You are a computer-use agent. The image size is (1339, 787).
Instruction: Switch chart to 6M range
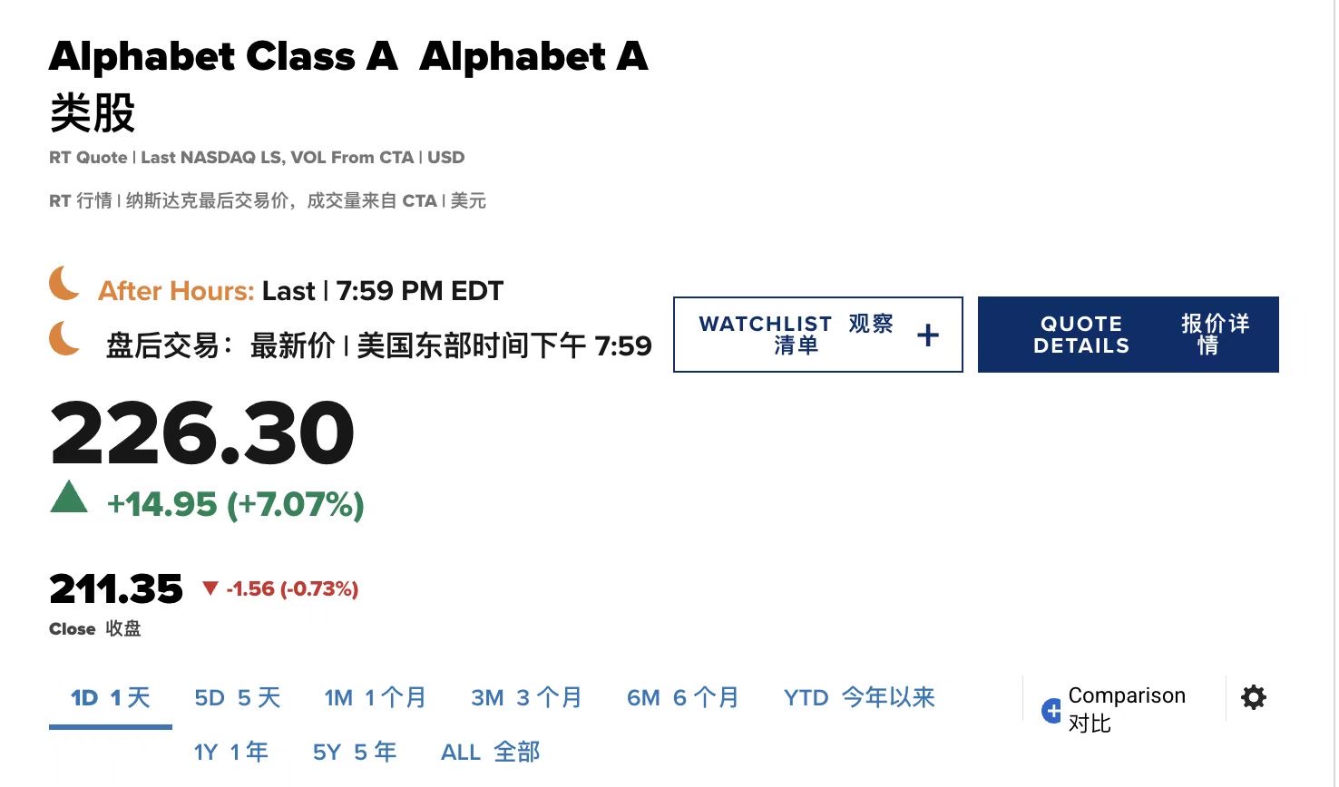(x=683, y=698)
